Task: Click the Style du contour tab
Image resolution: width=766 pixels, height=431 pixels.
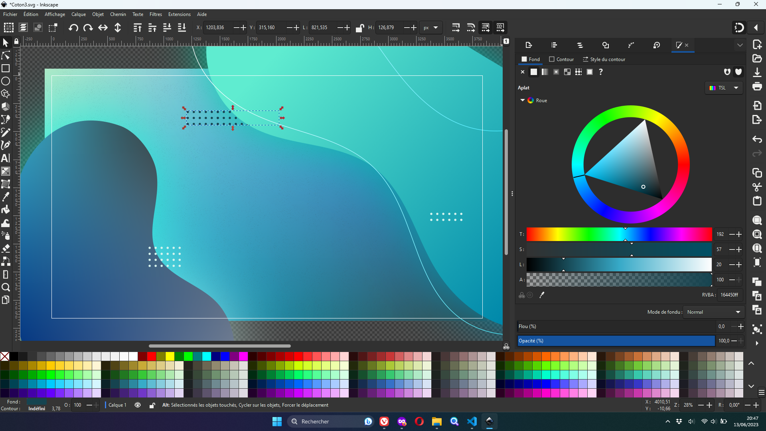Action: [x=604, y=59]
